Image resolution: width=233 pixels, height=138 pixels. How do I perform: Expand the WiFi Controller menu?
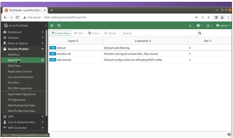(x=23, y=128)
